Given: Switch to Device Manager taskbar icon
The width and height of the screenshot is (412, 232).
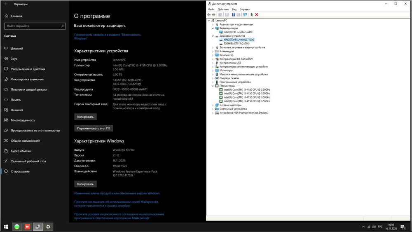Looking at the screenshot, I should click(38, 227).
